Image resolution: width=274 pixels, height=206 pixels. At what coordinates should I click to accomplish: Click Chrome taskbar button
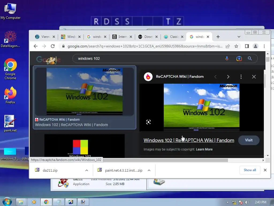click(46, 202)
